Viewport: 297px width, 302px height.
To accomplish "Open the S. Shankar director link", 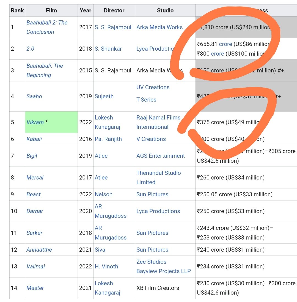I will point(108,49).
